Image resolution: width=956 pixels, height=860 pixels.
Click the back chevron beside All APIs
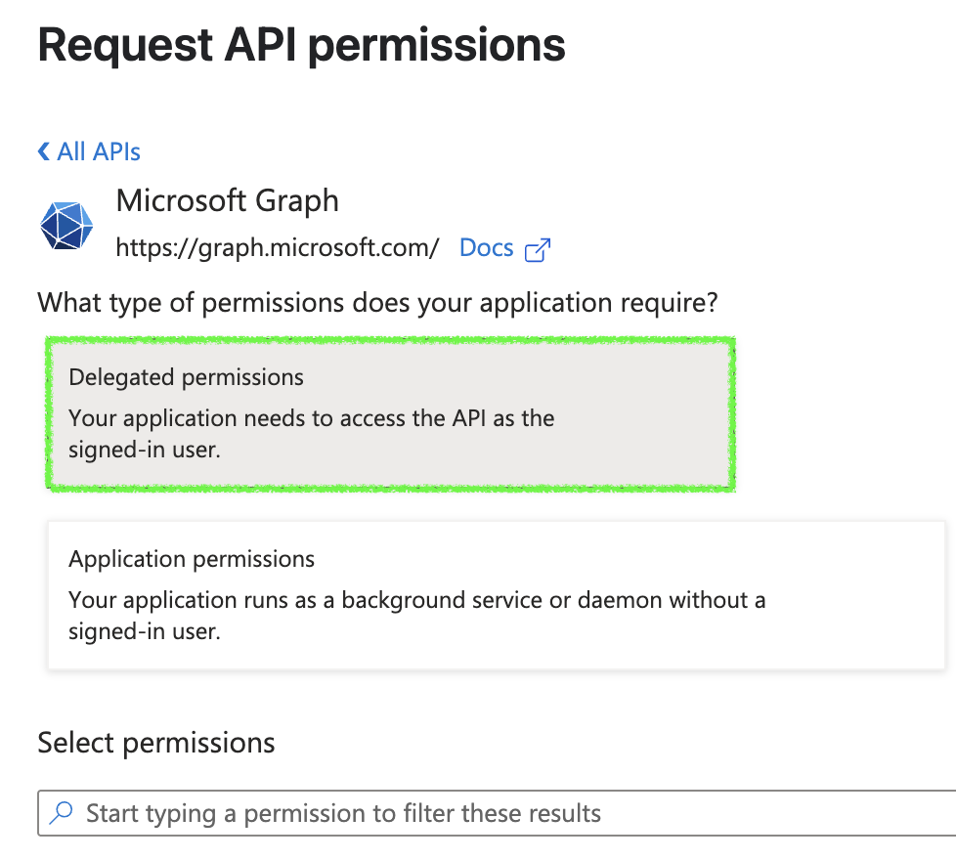[43, 151]
